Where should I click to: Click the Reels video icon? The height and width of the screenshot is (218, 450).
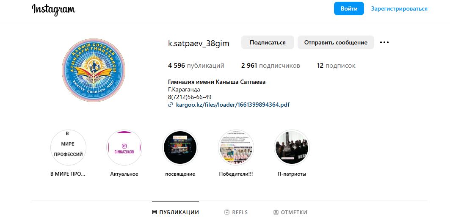(227, 212)
